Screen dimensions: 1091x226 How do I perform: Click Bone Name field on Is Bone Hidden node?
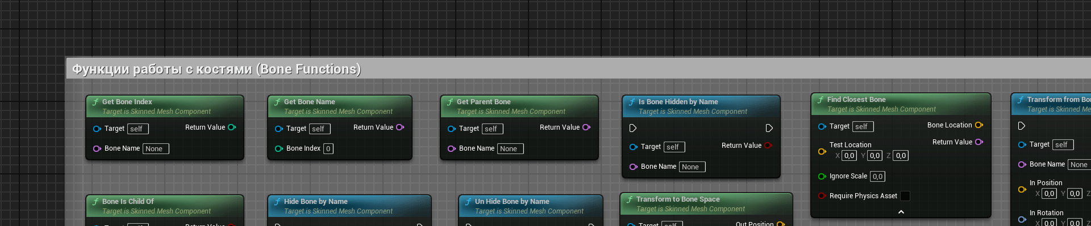tap(692, 167)
